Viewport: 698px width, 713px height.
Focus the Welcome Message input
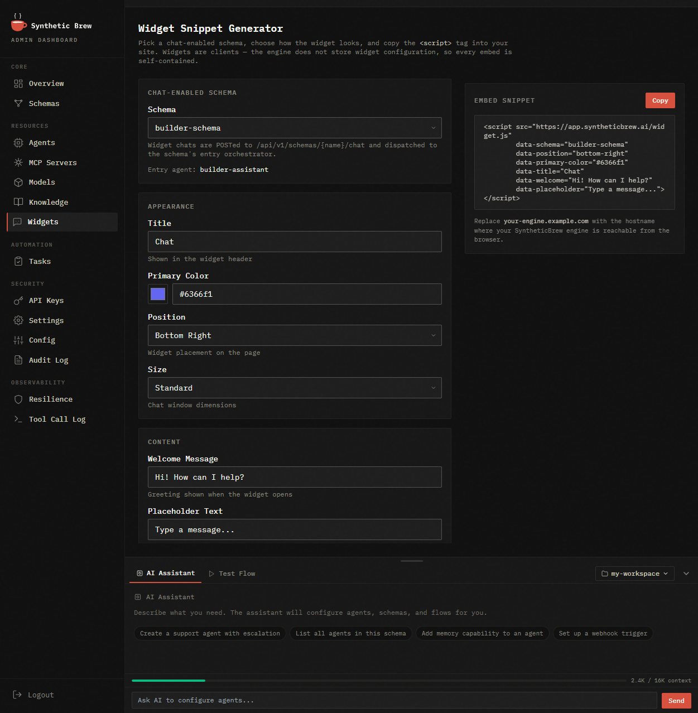(x=295, y=477)
